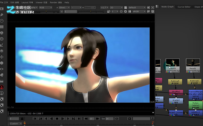Screen dimensions: 203x126
Task: Click the fps value field
Action: (109, 119)
